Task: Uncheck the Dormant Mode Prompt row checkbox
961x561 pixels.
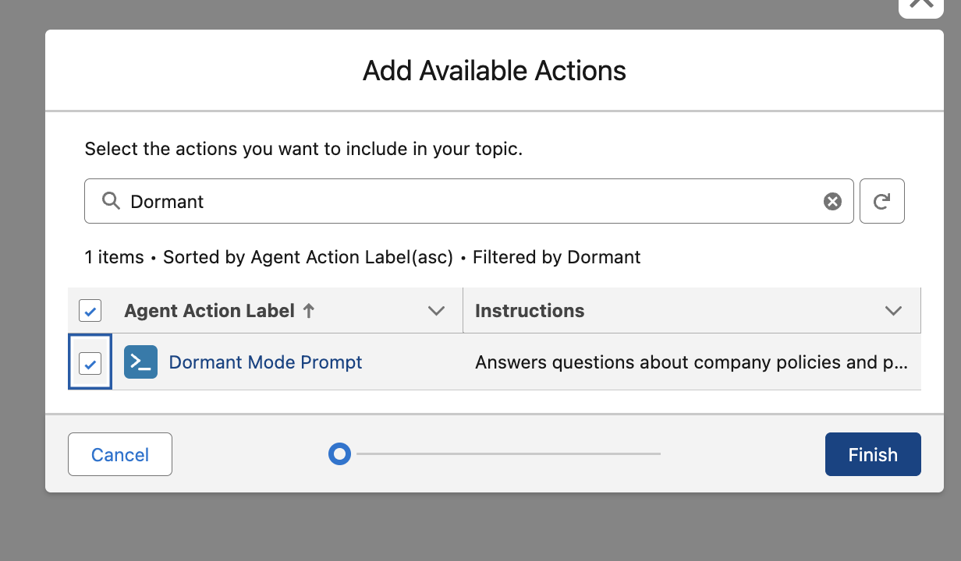Action: tap(90, 362)
